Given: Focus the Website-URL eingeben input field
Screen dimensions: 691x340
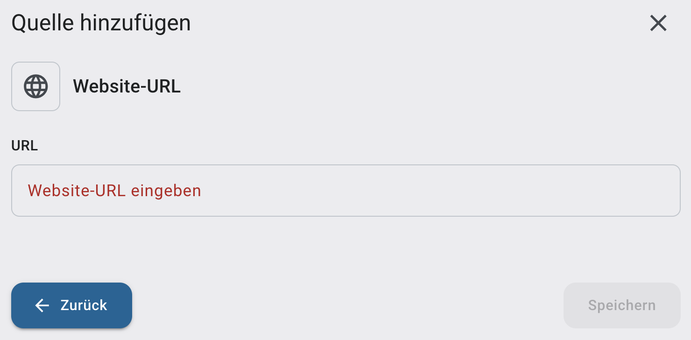Looking at the screenshot, I should click(x=345, y=191).
